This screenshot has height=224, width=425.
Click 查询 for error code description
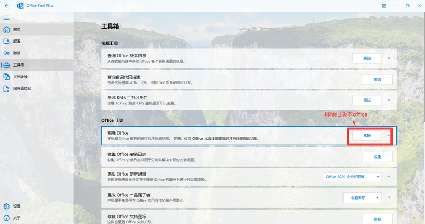[x=377, y=79]
